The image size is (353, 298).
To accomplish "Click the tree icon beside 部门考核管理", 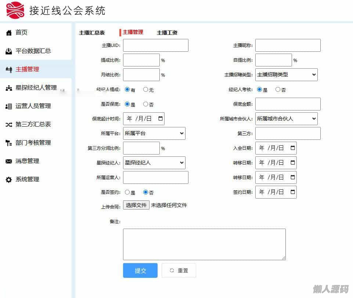I will pyautogui.click(x=9, y=143).
